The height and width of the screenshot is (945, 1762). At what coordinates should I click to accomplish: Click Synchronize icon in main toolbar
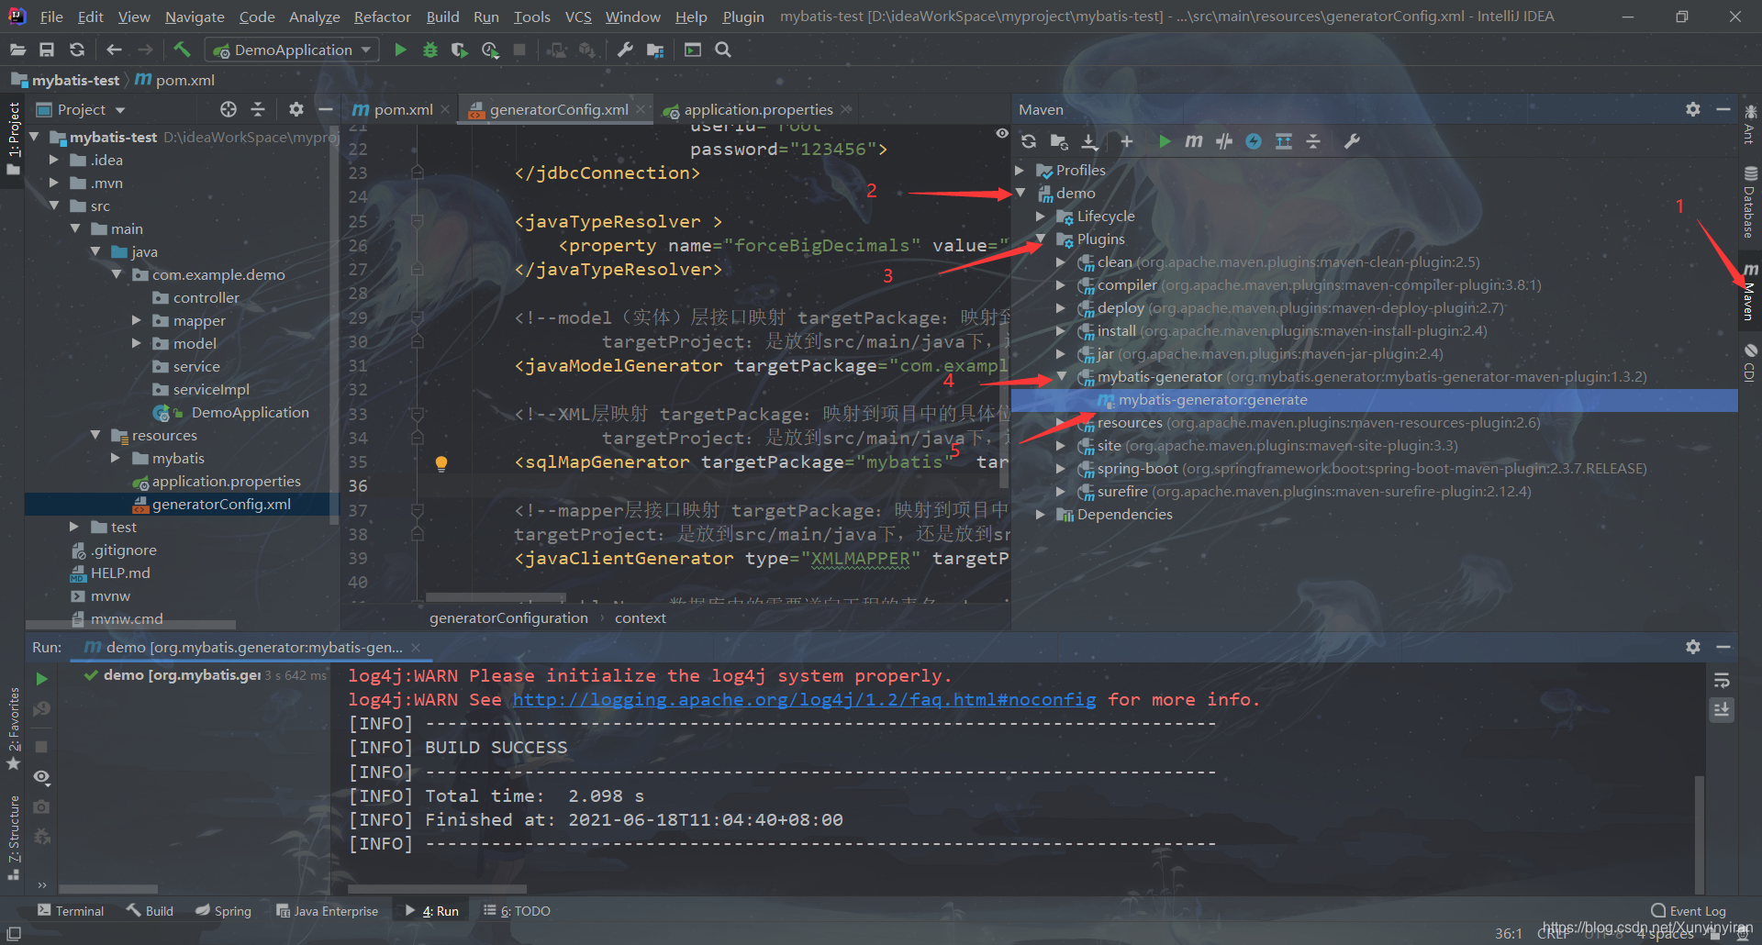pos(77,50)
